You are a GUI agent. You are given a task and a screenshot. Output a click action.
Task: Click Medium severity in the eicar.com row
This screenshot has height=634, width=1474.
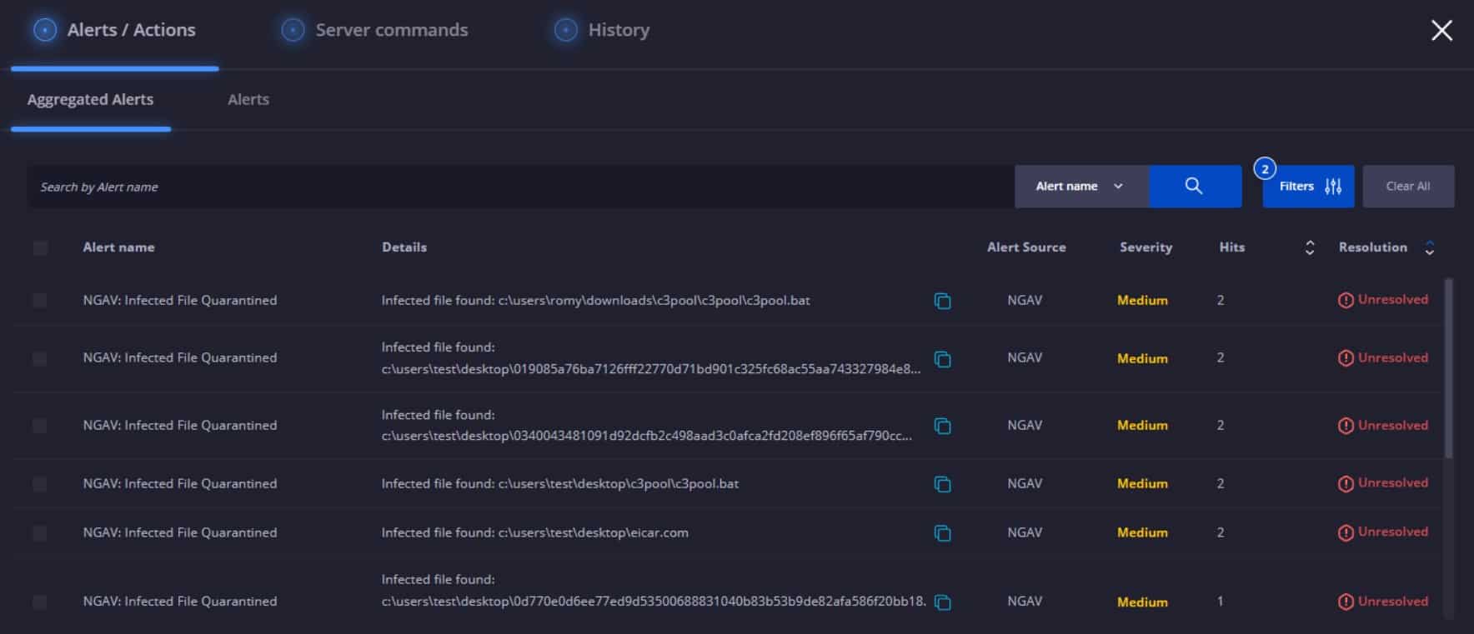pyautogui.click(x=1142, y=532)
